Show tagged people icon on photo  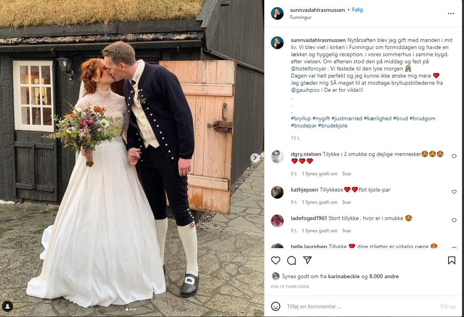click(x=8, y=306)
